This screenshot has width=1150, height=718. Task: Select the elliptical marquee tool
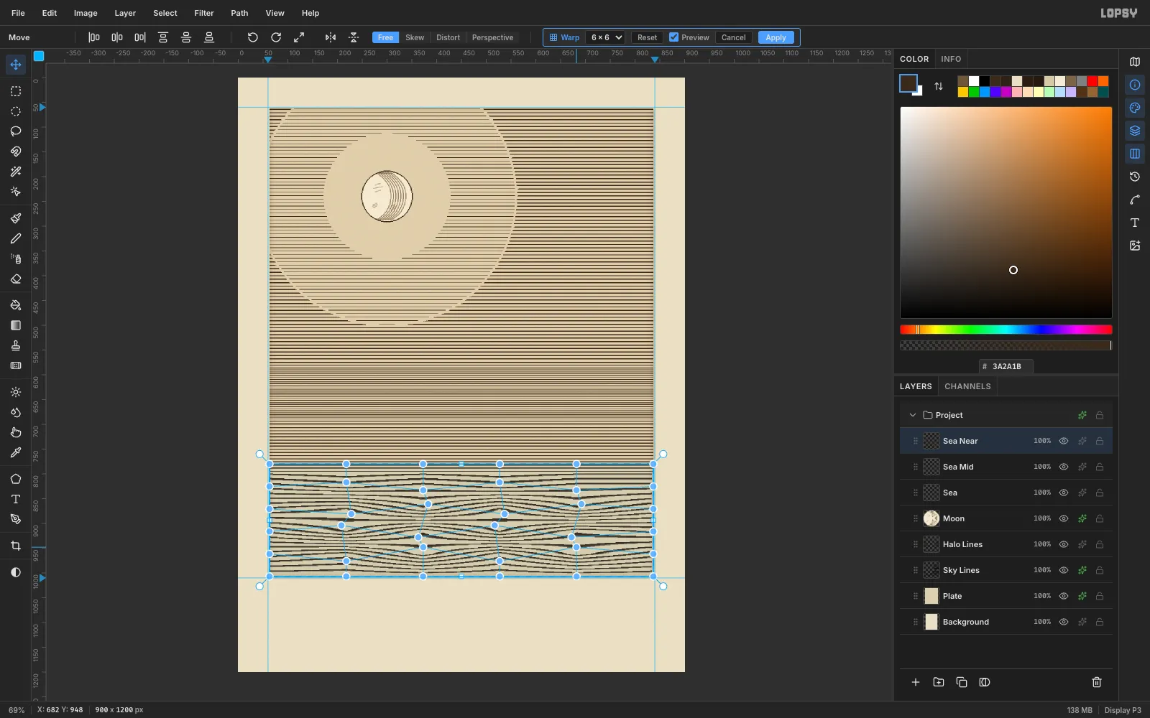tap(16, 111)
